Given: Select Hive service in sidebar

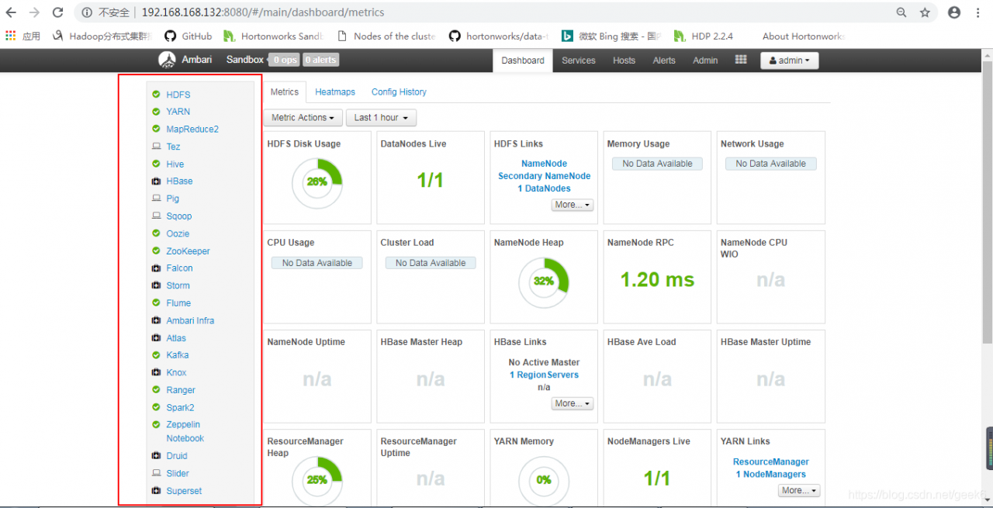Looking at the screenshot, I should point(175,164).
